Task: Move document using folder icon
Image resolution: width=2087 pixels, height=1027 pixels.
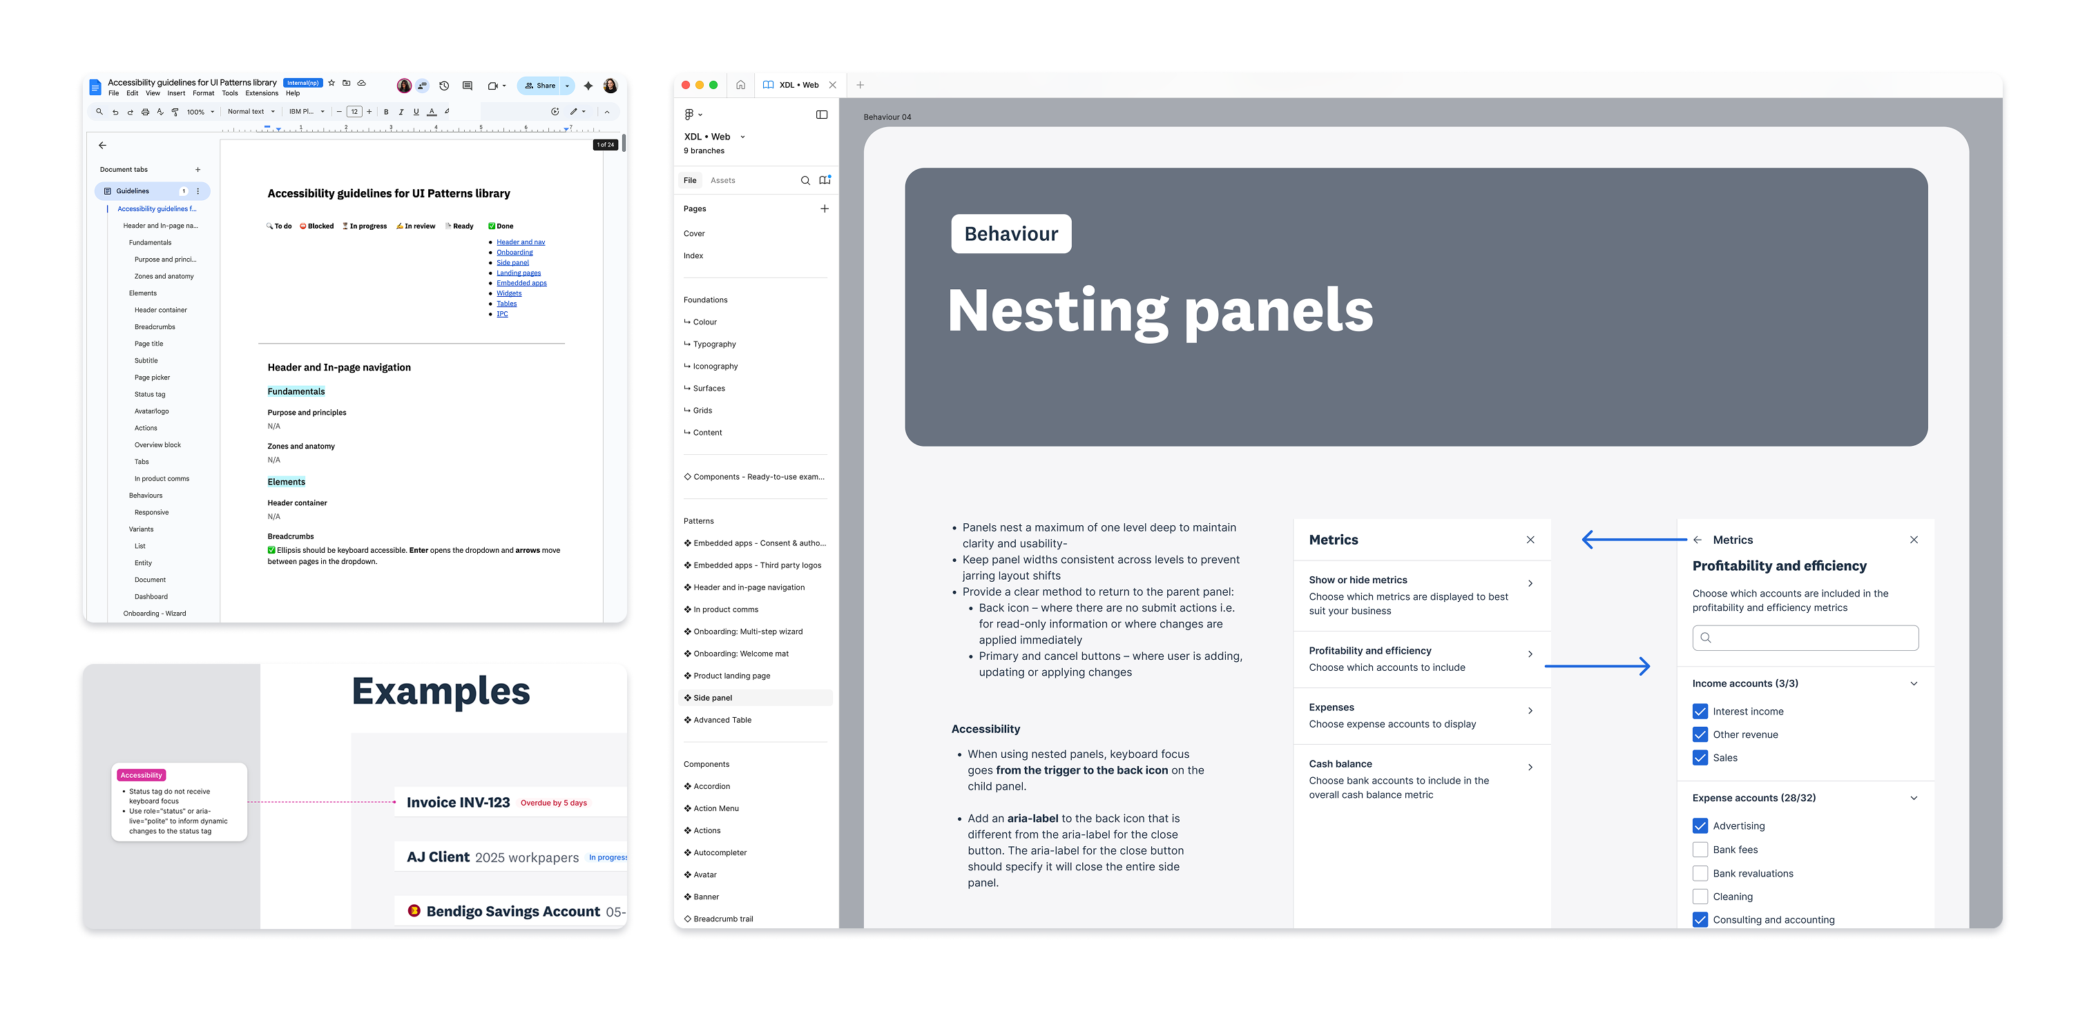Action: pos(347,83)
